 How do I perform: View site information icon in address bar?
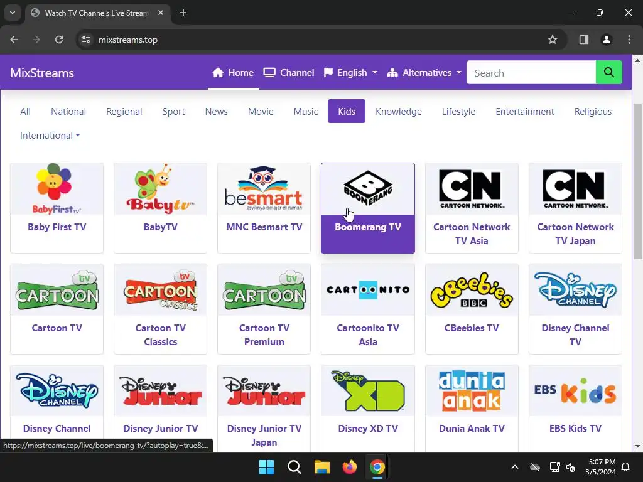coord(86,40)
